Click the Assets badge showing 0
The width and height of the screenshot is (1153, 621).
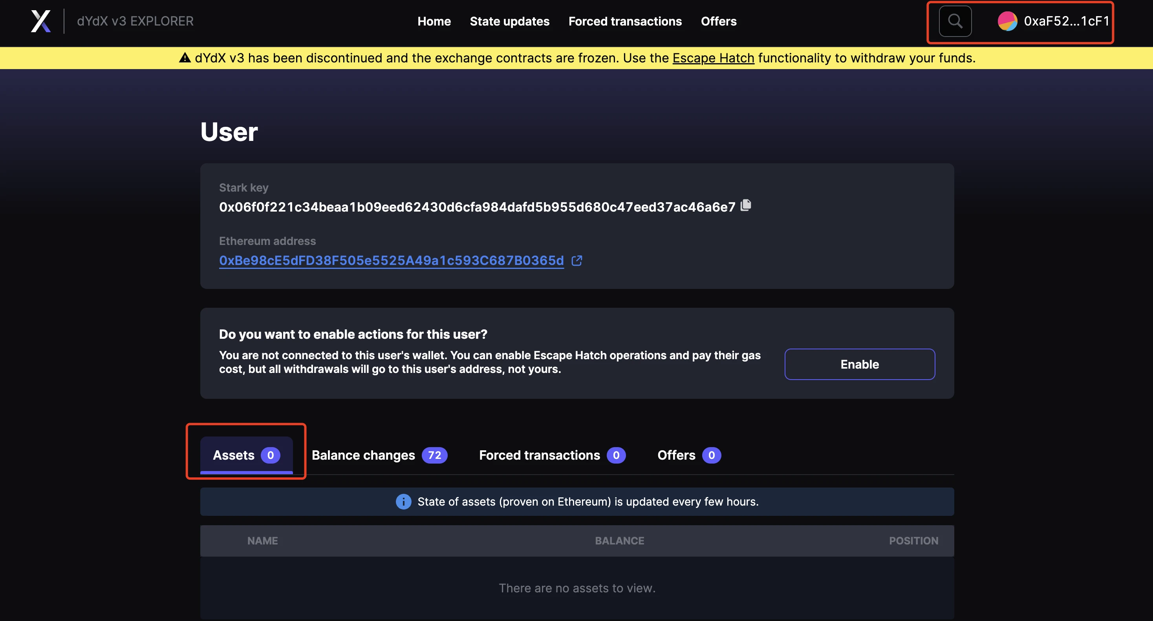pos(271,454)
